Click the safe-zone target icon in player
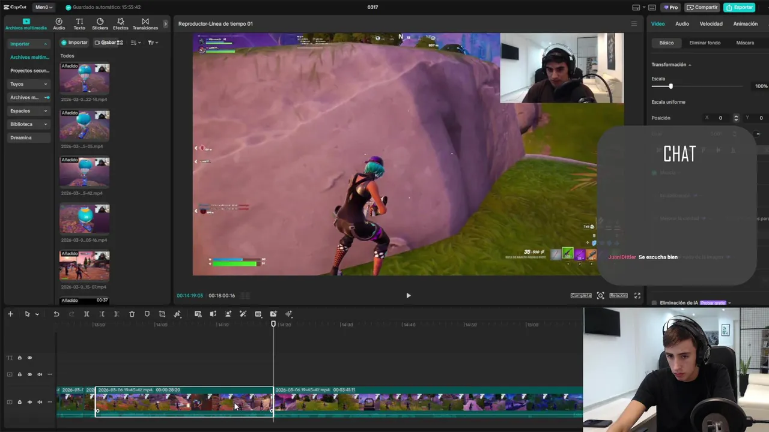Screen dimensions: 769x432 tap(600, 295)
